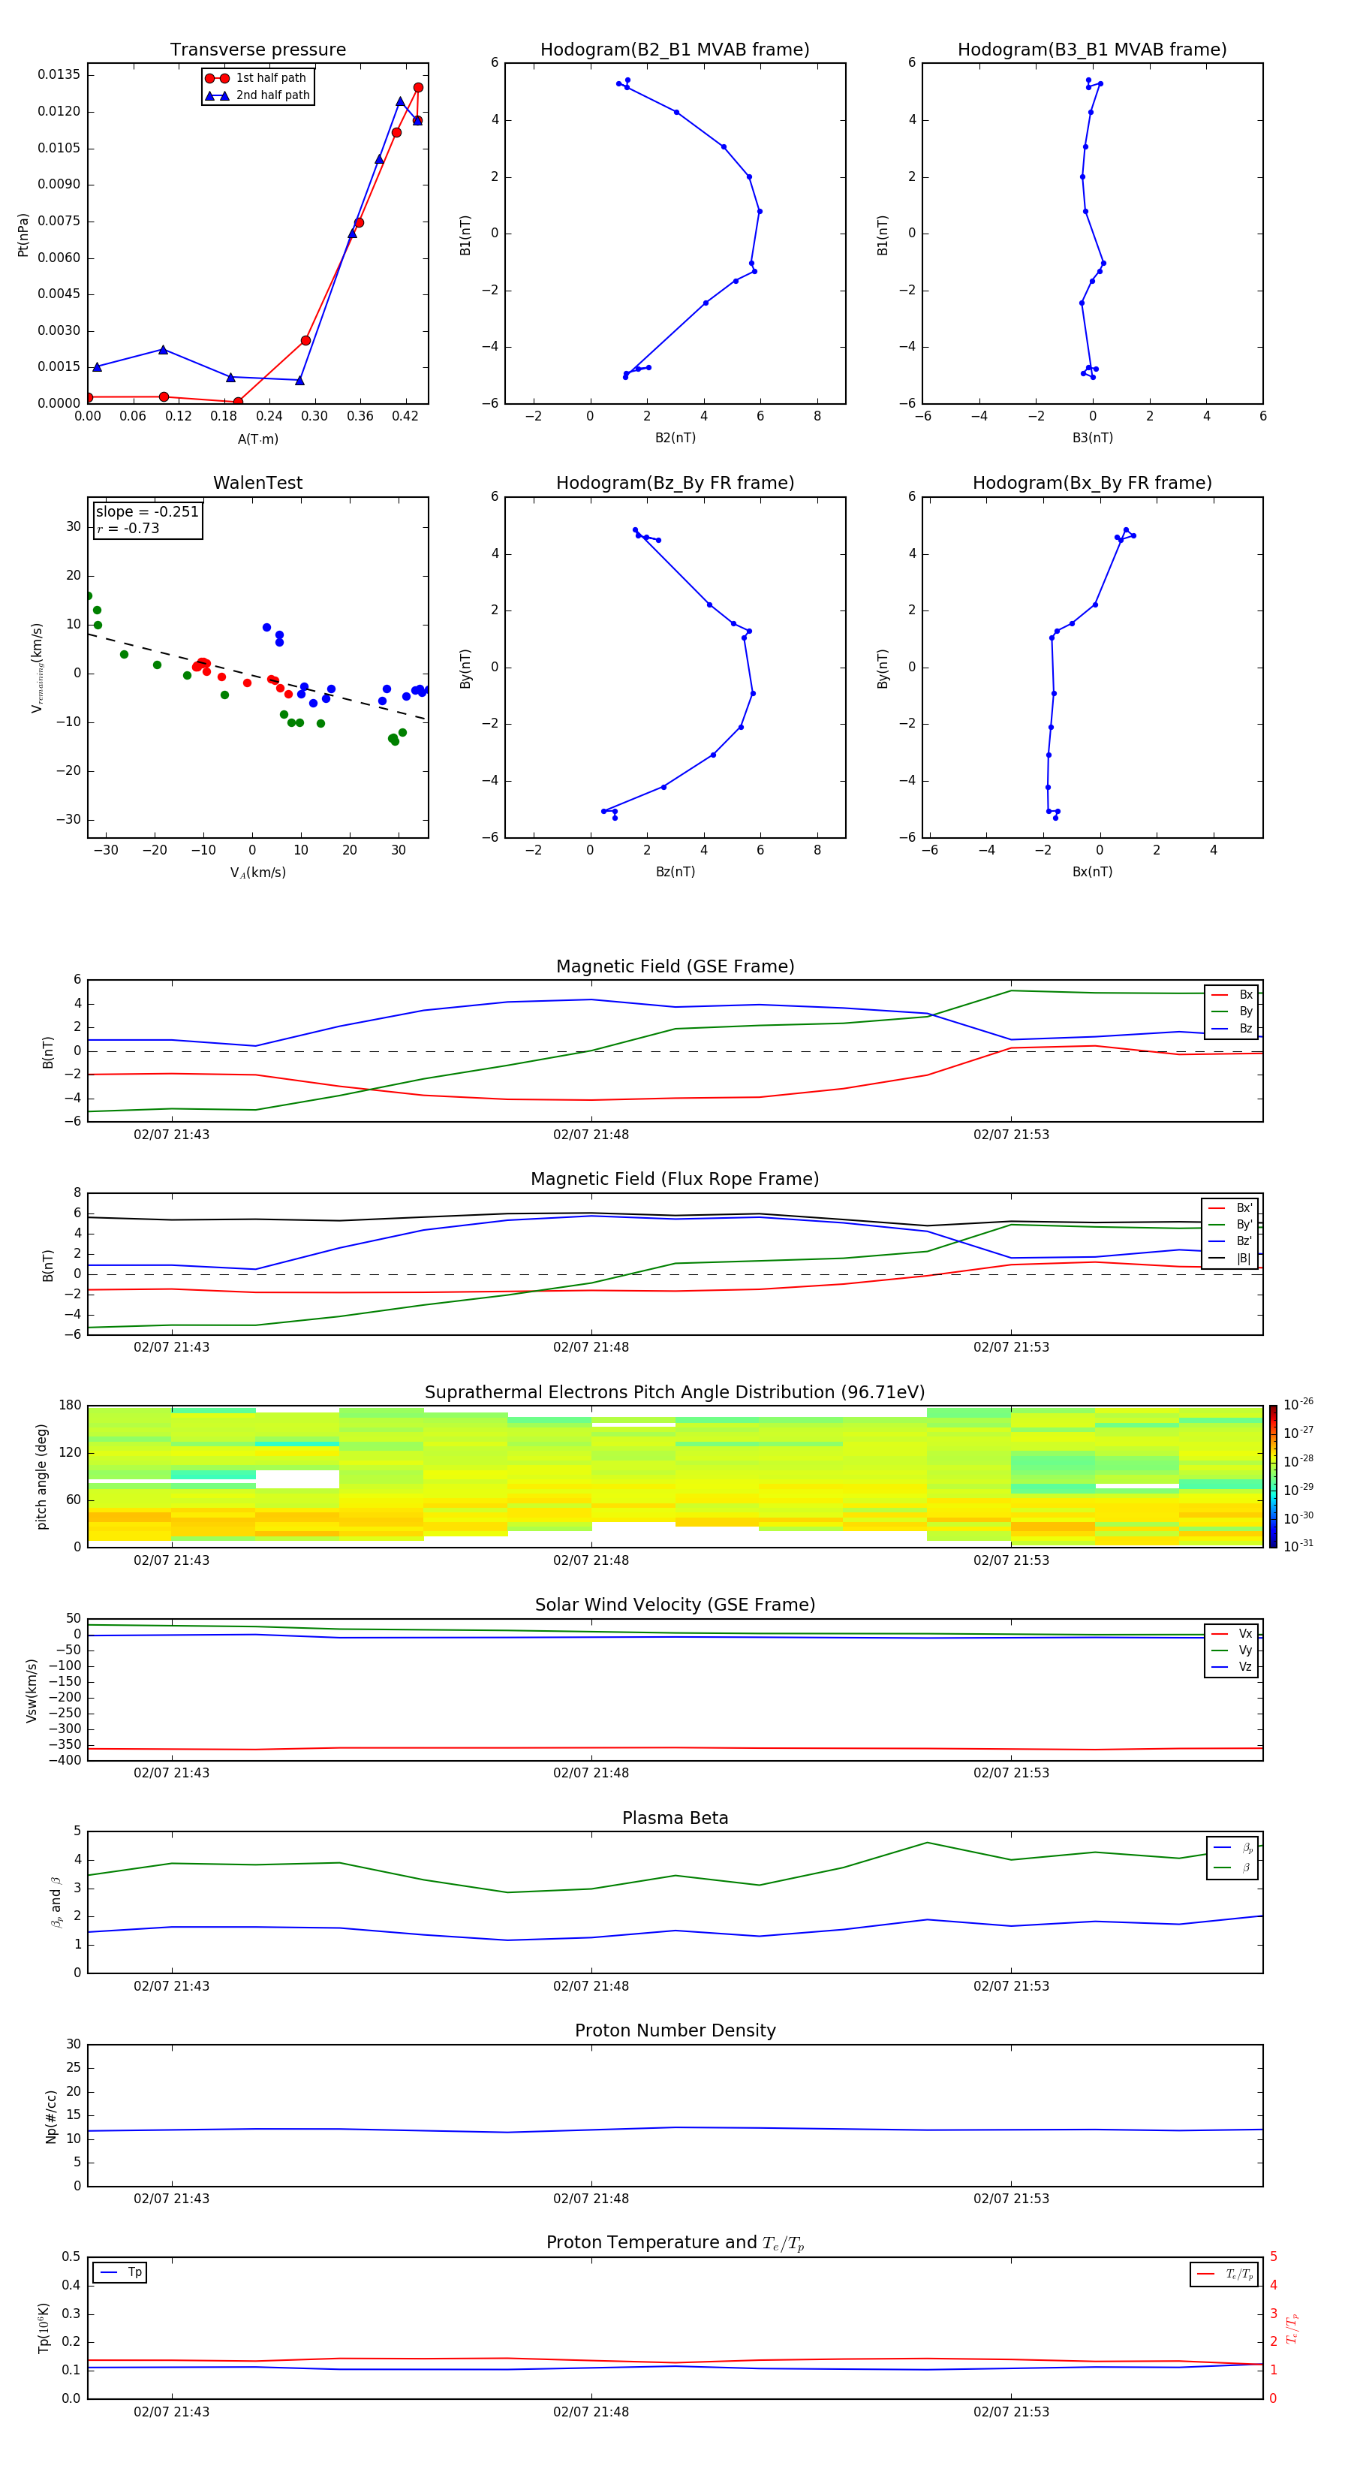
Task: Click the Bz' legend entry in Flux Rope panel
Action: pyautogui.click(x=1231, y=1241)
